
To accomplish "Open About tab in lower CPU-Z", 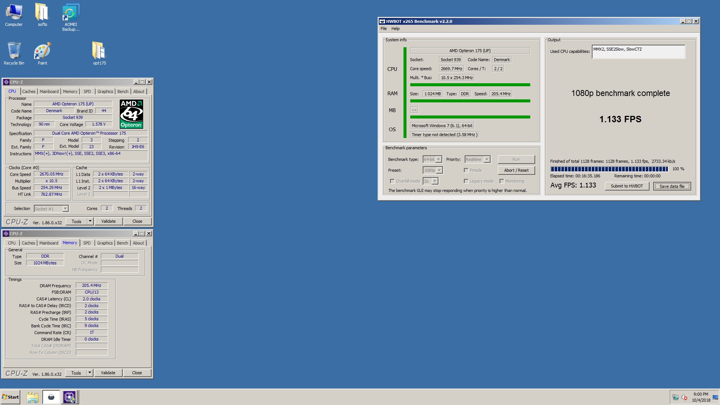I will click(x=138, y=243).
